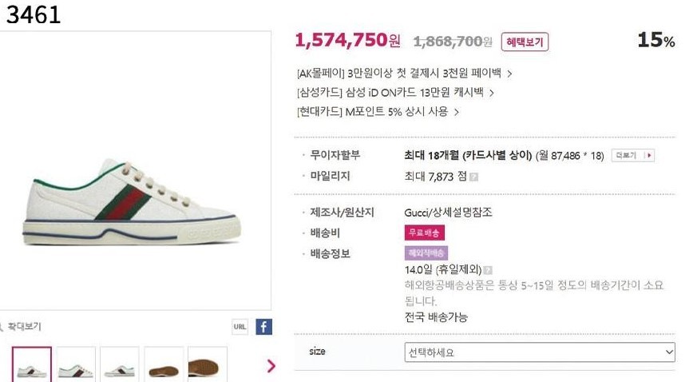The width and height of the screenshot is (697, 382).
Task: Copy the product URL via URL icon
Action: click(x=240, y=326)
